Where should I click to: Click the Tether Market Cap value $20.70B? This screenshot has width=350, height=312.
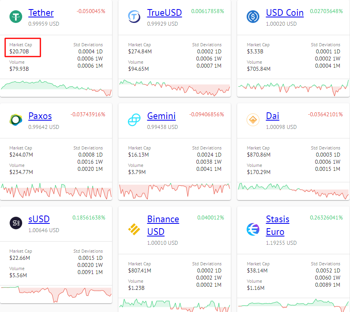19,51
